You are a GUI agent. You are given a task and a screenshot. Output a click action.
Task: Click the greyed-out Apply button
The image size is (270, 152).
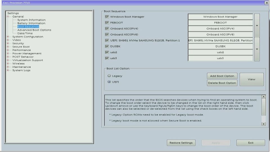216,143
